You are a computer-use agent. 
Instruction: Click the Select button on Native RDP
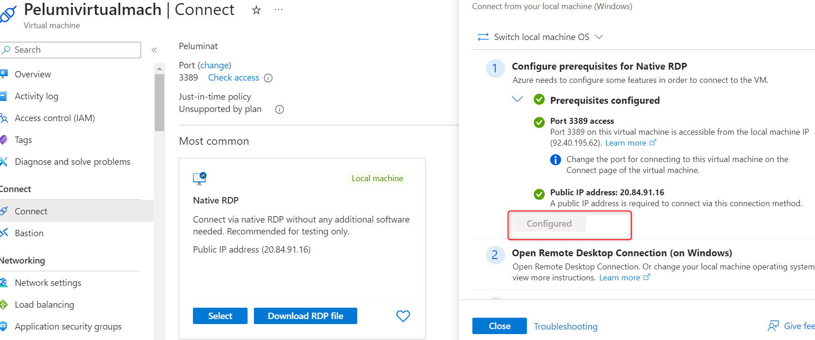coord(220,316)
